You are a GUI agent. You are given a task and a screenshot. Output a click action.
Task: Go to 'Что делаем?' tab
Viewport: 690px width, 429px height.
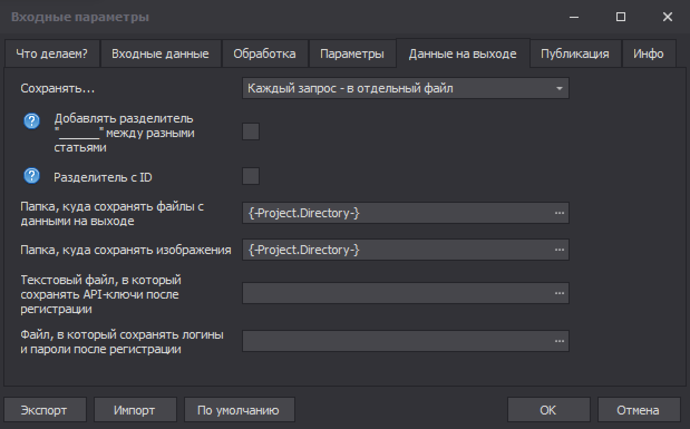[x=51, y=54]
